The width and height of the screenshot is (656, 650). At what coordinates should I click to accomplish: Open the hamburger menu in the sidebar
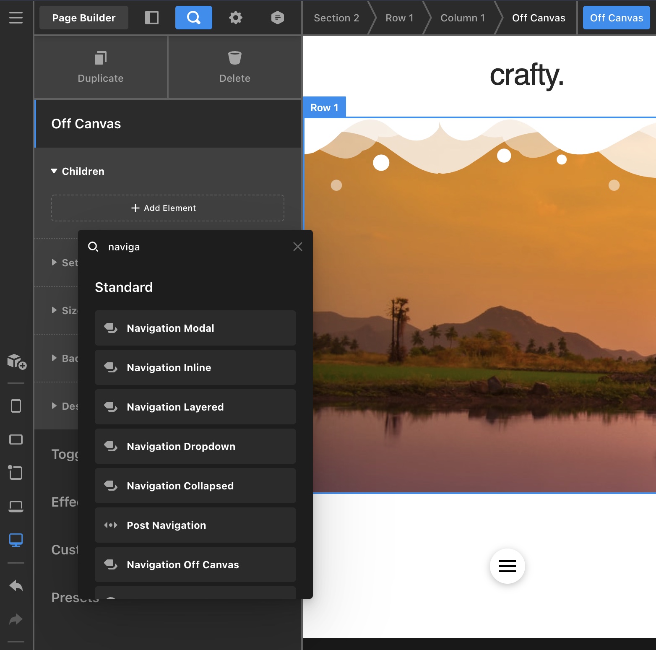[x=16, y=18]
